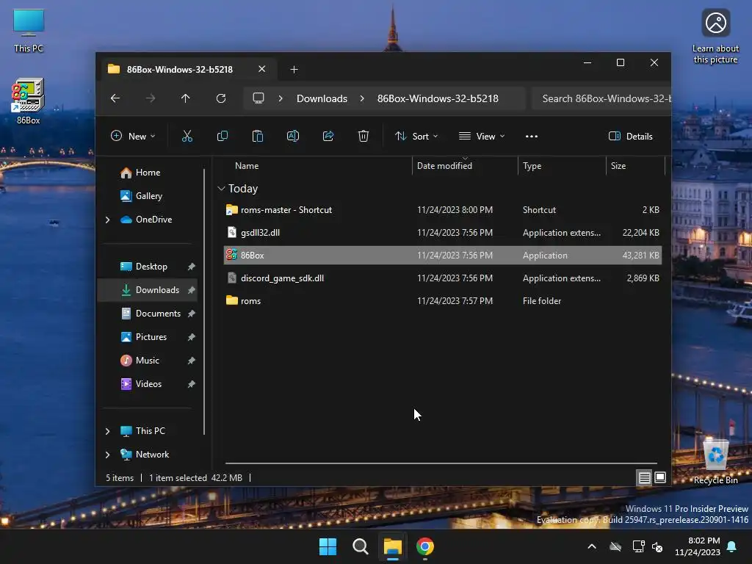Expand the chevron after Downloads in address bar

click(x=362, y=98)
